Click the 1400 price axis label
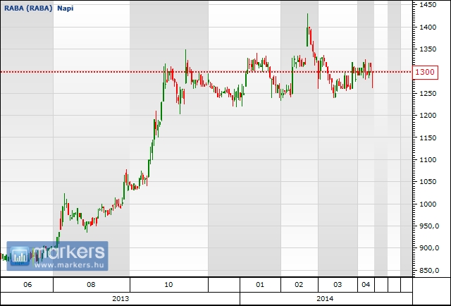This screenshot has width=451, height=306. 427,27
